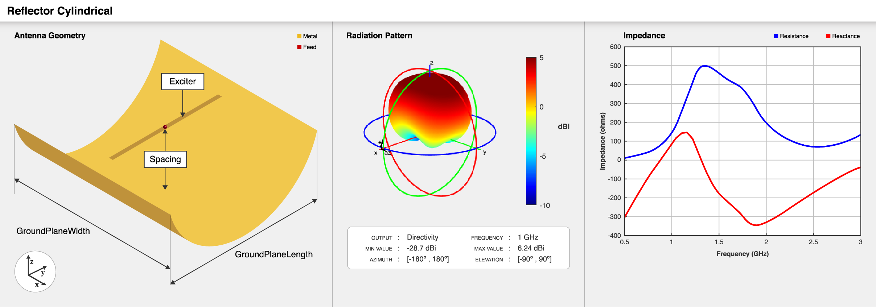The image size is (876, 307).
Task: Click the Frequency (GHz) axis label
Action: pyautogui.click(x=742, y=254)
